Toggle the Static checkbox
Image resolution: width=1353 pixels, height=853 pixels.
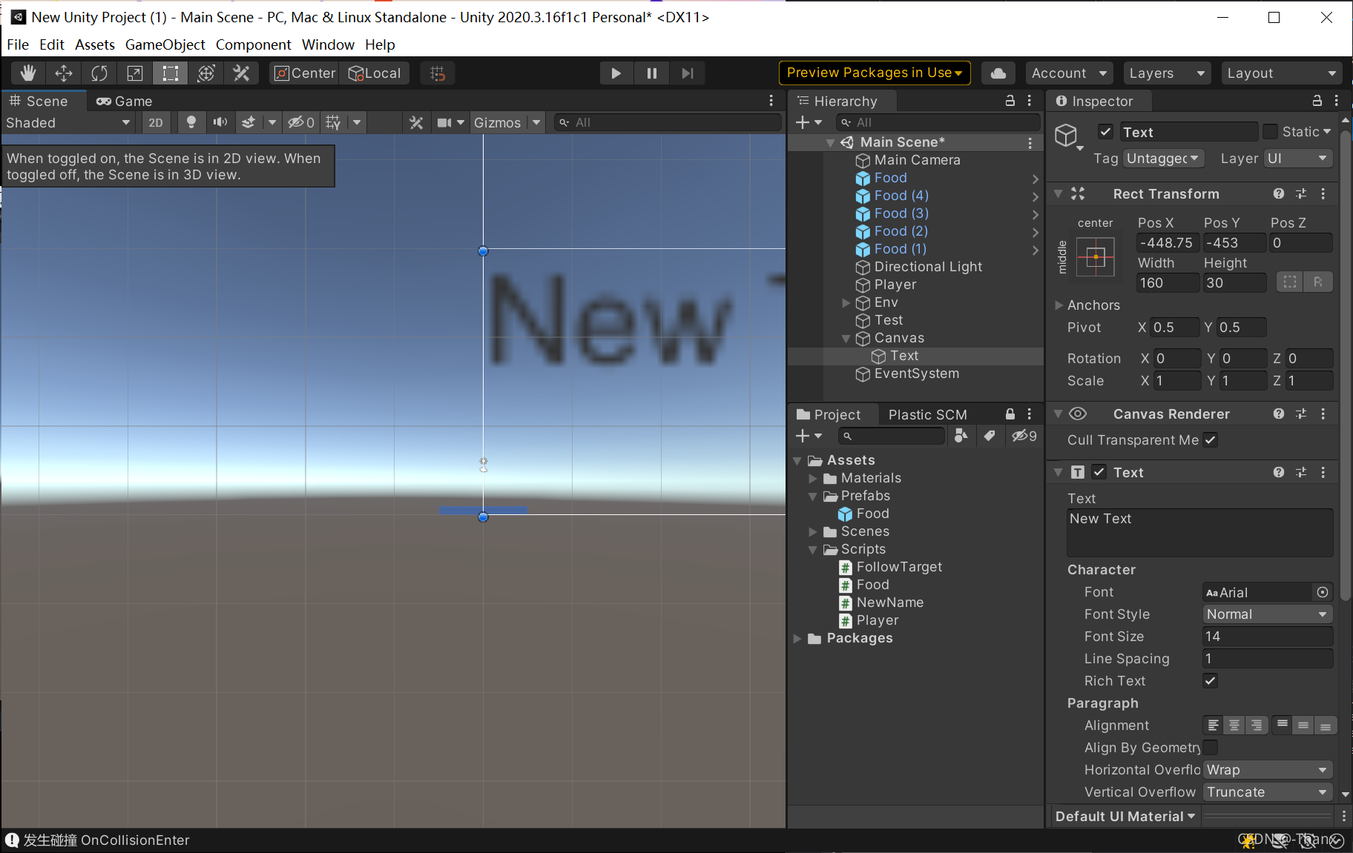coord(1270,132)
